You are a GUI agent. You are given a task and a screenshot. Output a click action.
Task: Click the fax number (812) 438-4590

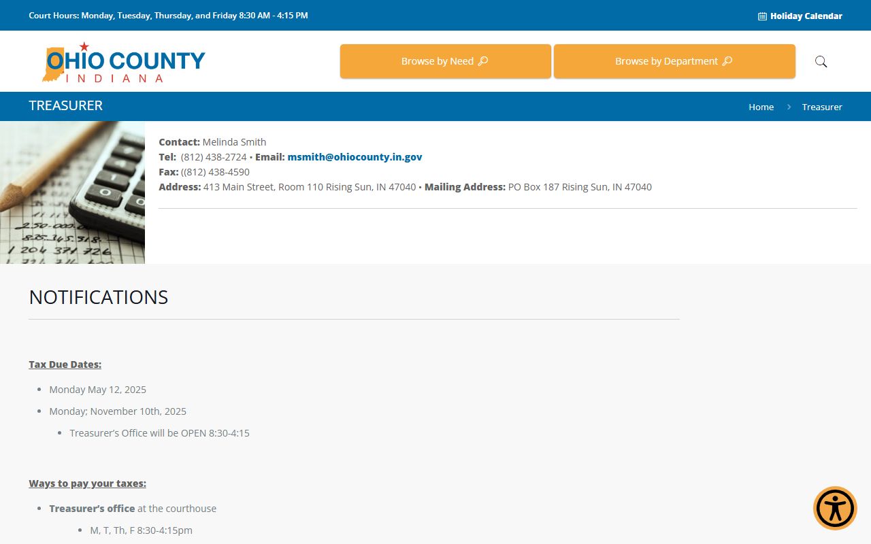pos(215,172)
